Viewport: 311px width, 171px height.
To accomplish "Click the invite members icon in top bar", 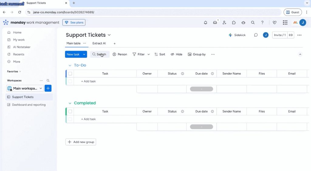I will 224,22.
